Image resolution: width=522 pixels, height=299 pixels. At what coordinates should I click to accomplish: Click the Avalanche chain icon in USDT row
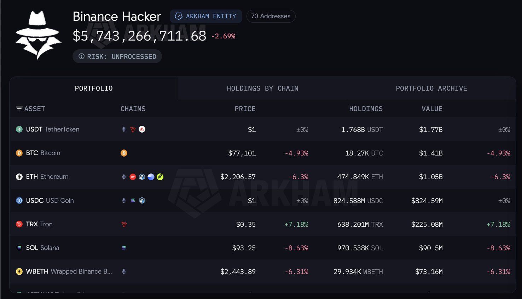142,129
